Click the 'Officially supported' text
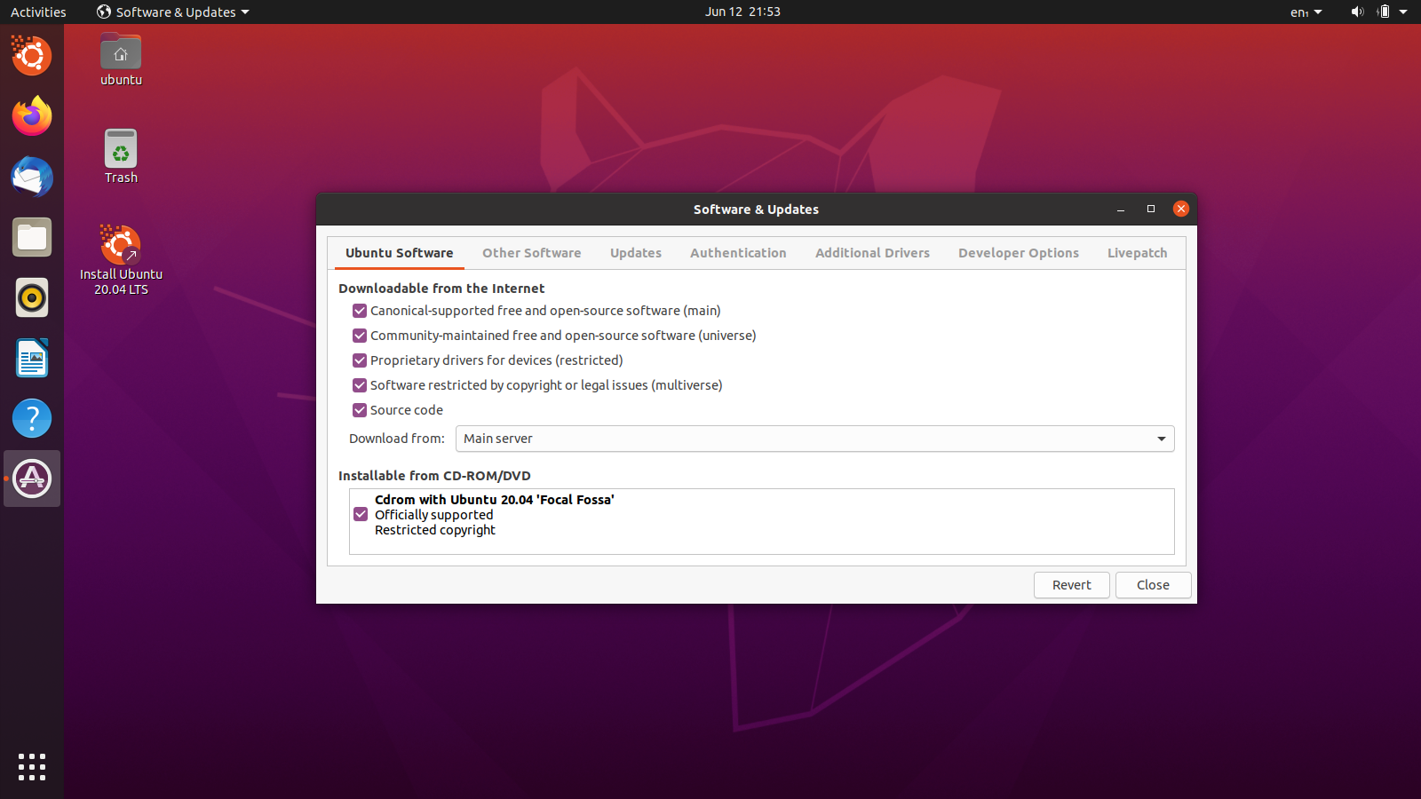The image size is (1421, 799). (x=433, y=515)
